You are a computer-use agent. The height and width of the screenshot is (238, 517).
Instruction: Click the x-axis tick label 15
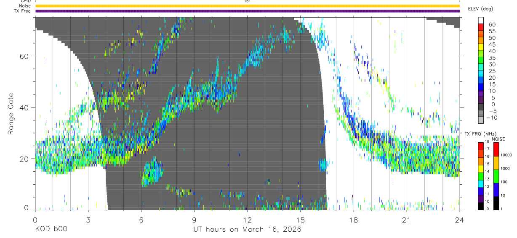300,220
